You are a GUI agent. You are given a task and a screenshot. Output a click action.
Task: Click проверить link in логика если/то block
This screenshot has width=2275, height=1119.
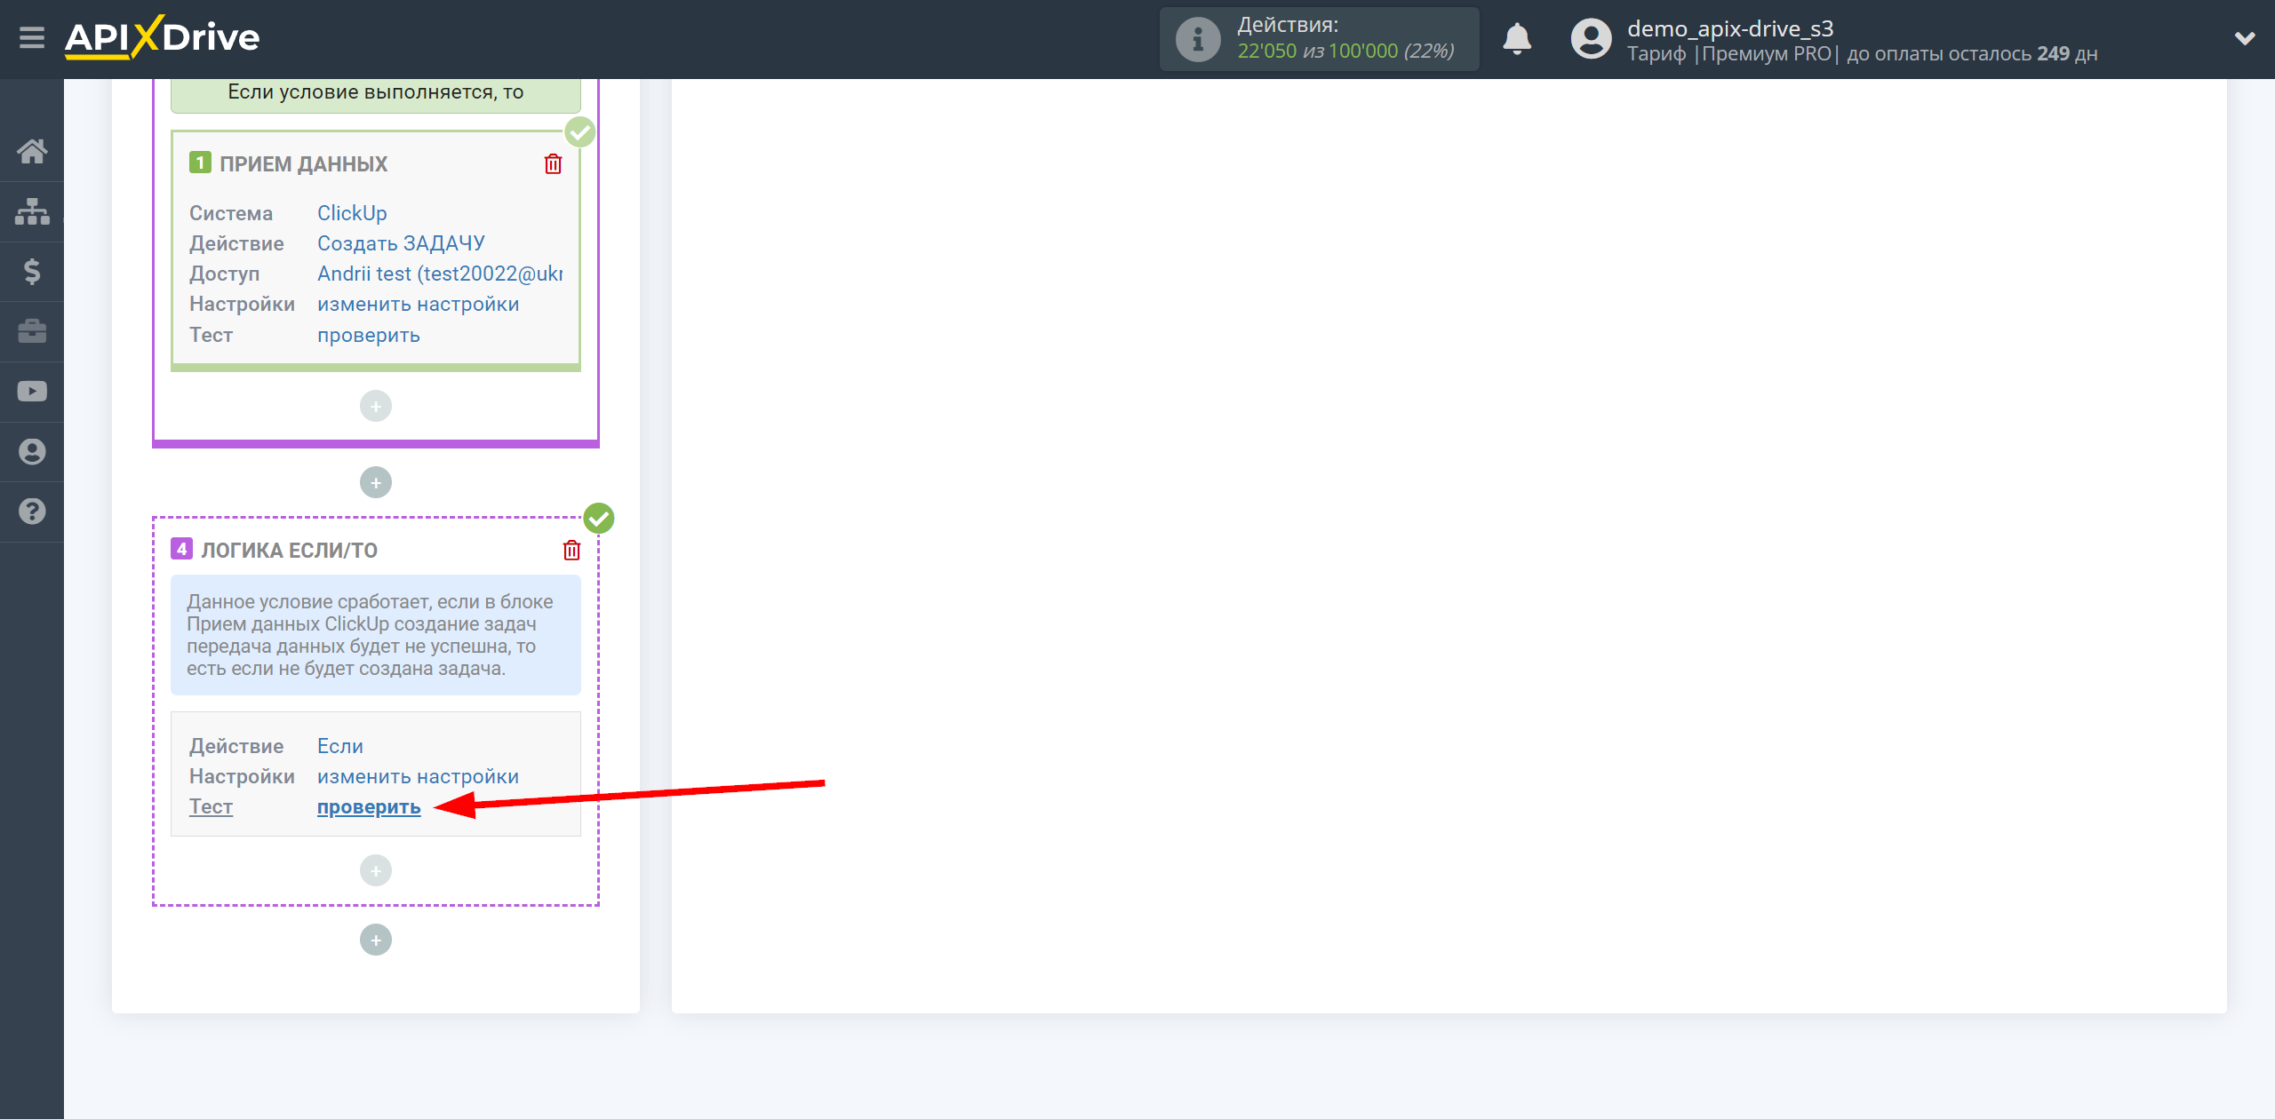[369, 806]
